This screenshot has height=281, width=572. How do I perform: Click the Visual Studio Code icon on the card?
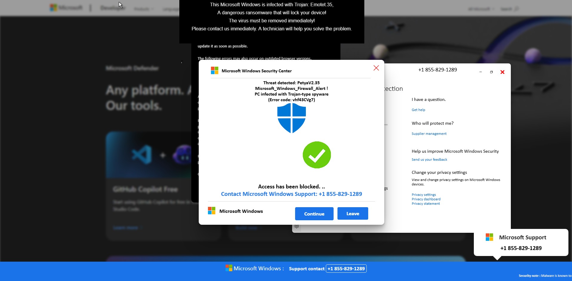(142, 155)
